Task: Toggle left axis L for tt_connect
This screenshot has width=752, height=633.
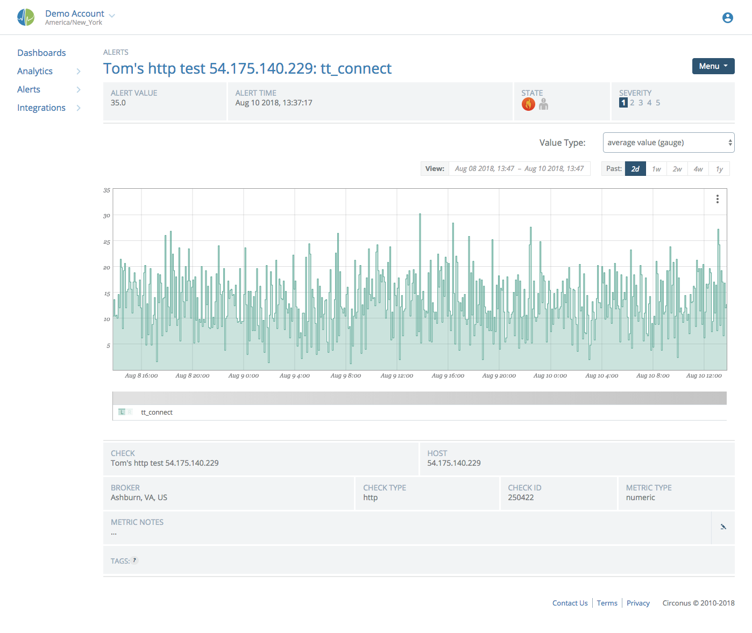Action: click(122, 412)
